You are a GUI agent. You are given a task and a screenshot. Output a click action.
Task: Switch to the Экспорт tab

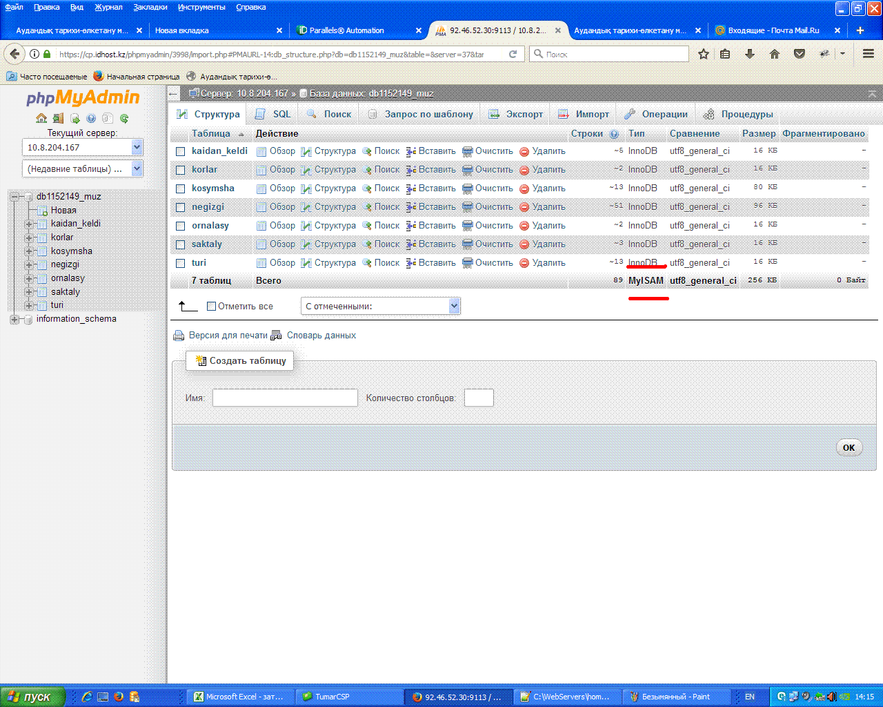[x=516, y=114]
